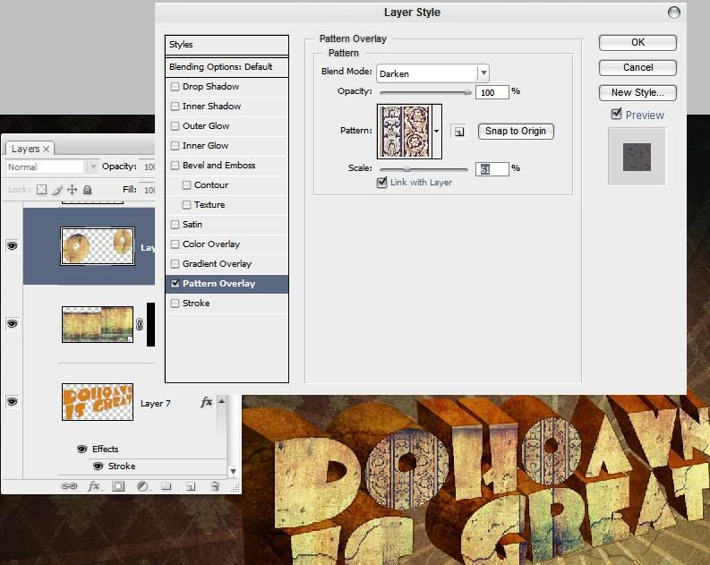Toggle Layer 7 Effects visibility eye
The width and height of the screenshot is (710, 565).
tap(82, 449)
